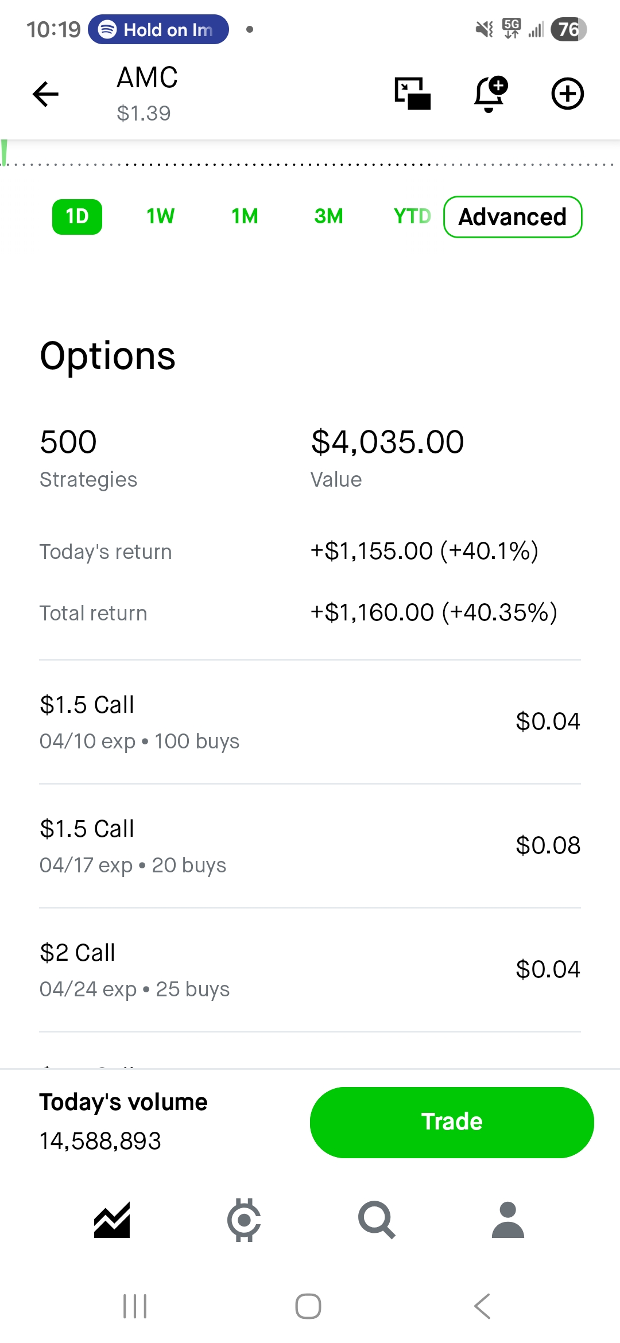Tap the back arrow next to AMC

click(46, 94)
